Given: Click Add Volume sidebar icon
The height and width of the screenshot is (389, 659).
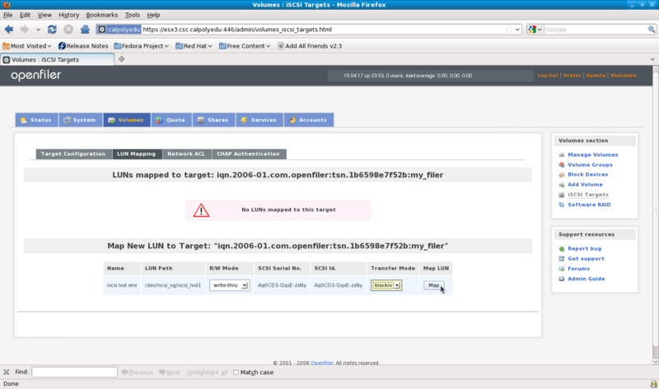Looking at the screenshot, I should pyautogui.click(x=562, y=185).
